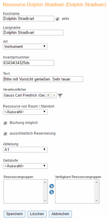Click the Löschen button
The width and height of the screenshot is (108, 219).
coord(37,214)
